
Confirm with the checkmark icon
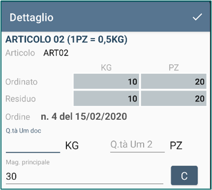click(x=197, y=17)
